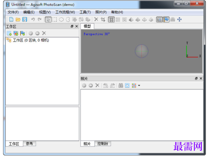Enable items with workspace checkmark icon

tap(31, 33)
